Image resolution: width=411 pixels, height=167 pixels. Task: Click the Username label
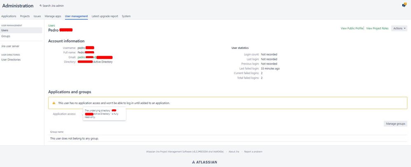click(x=70, y=48)
